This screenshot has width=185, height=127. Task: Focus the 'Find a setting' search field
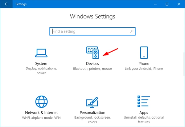(89, 31)
